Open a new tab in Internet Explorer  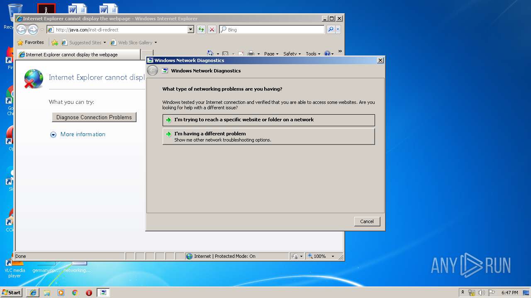[x=147, y=55]
